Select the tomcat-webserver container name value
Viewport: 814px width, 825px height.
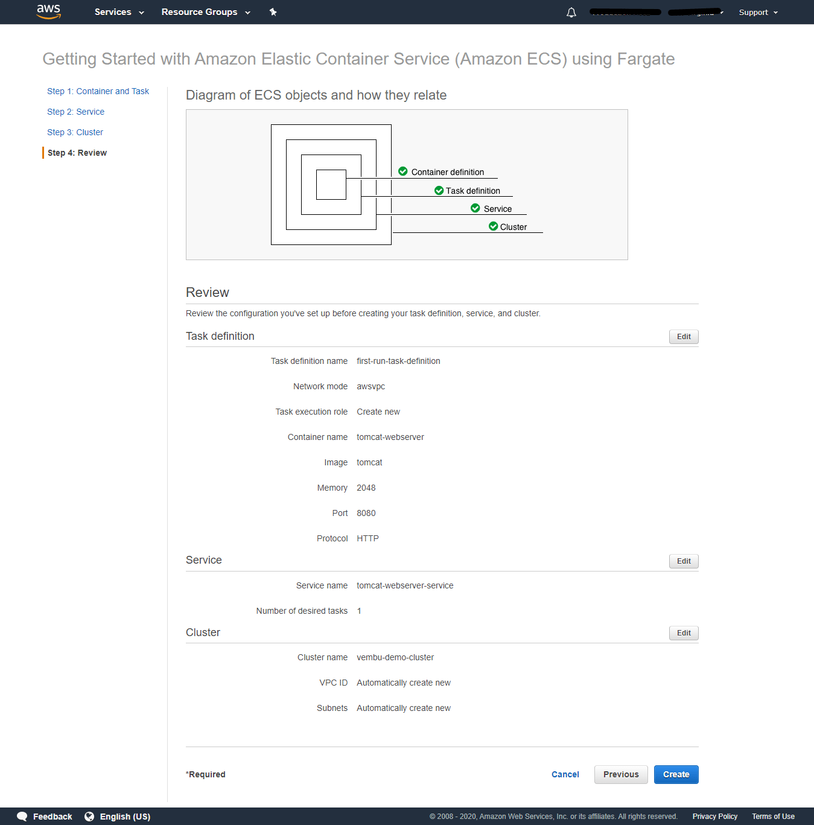point(390,437)
